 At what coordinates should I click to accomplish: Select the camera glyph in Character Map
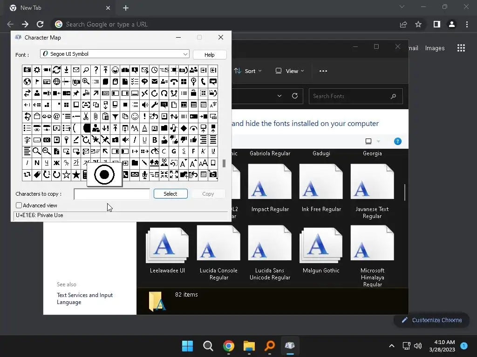coord(27,70)
